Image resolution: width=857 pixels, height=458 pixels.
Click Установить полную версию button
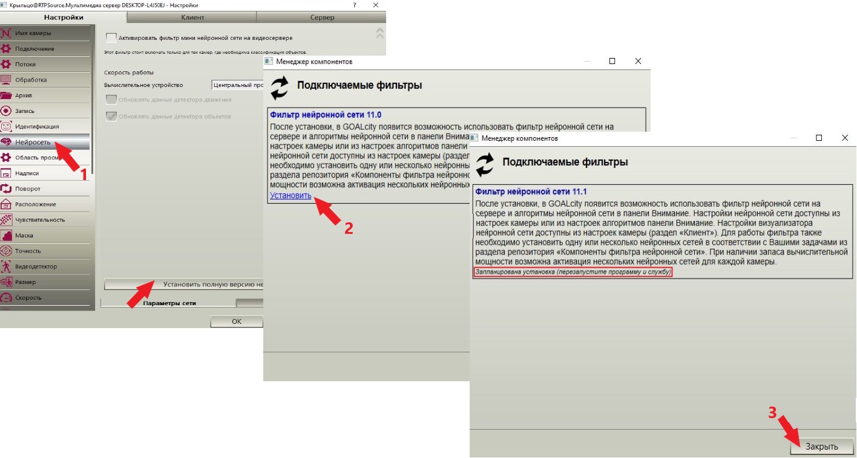click(184, 284)
